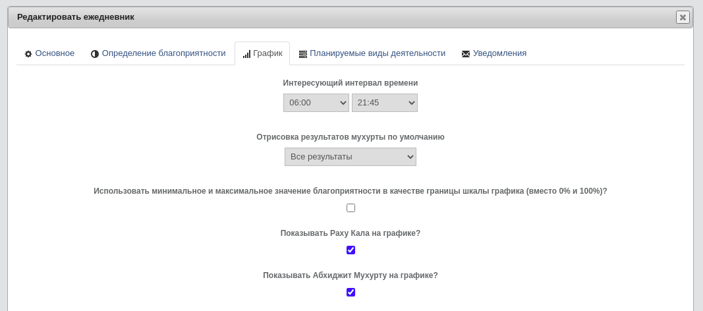
Task: Click the list icon beside Планируемые виды деятельности
Action: coord(303,54)
